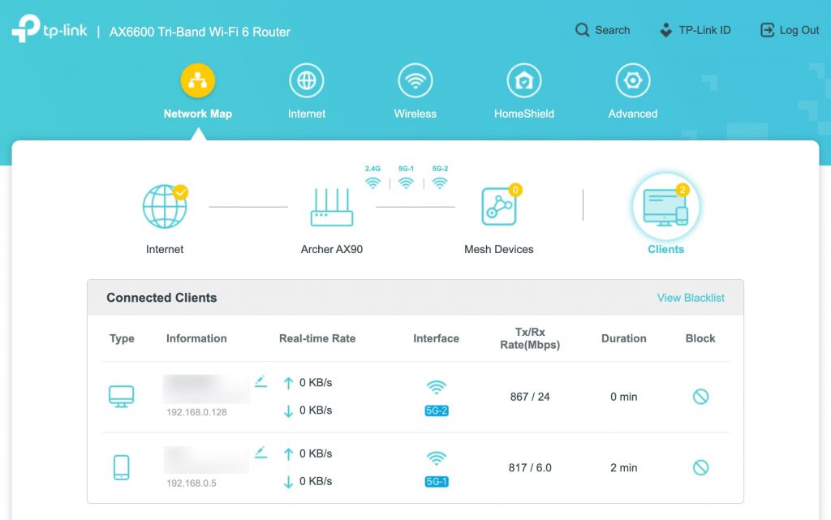This screenshot has width=831, height=520.
Task: Open the TP-Link ID account
Action: [695, 30]
